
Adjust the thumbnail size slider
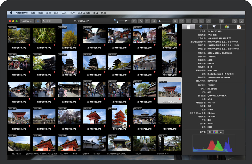click(126, 21)
